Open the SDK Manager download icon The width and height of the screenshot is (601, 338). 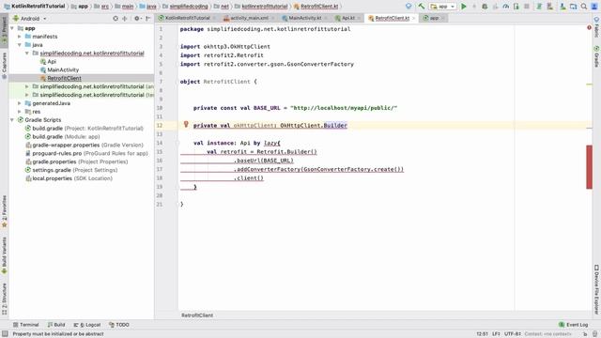pos(562,7)
